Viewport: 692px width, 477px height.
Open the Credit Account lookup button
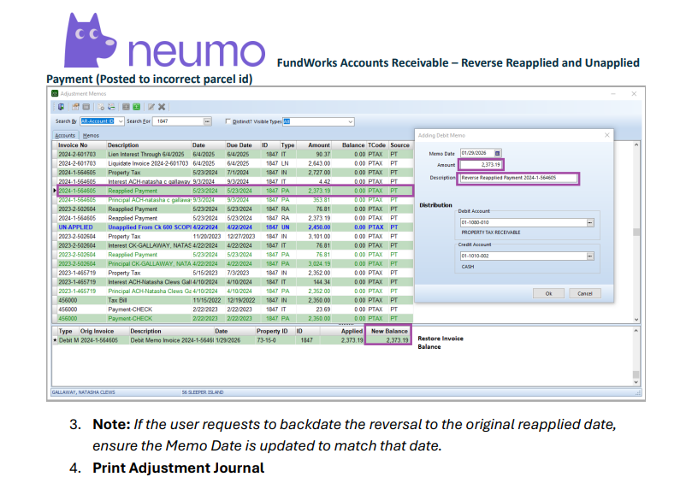click(589, 256)
